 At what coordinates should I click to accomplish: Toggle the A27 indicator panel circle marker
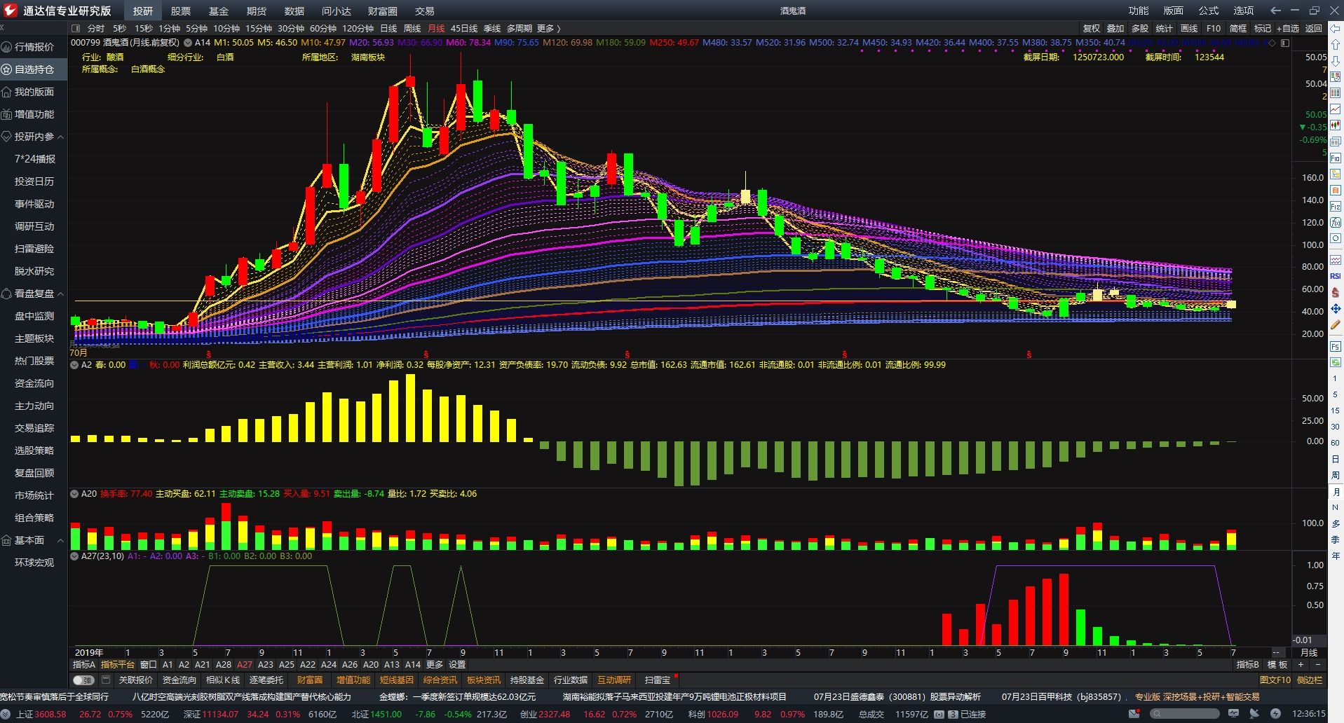(74, 556)
